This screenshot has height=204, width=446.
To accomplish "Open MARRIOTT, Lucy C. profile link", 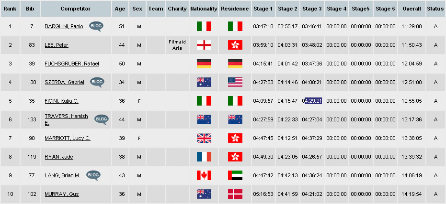I will [68, 138].
